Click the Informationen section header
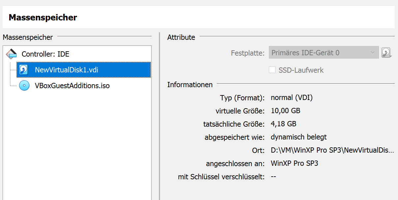The height and width of the screenshot is (200, 398). [x=190, y=85]
